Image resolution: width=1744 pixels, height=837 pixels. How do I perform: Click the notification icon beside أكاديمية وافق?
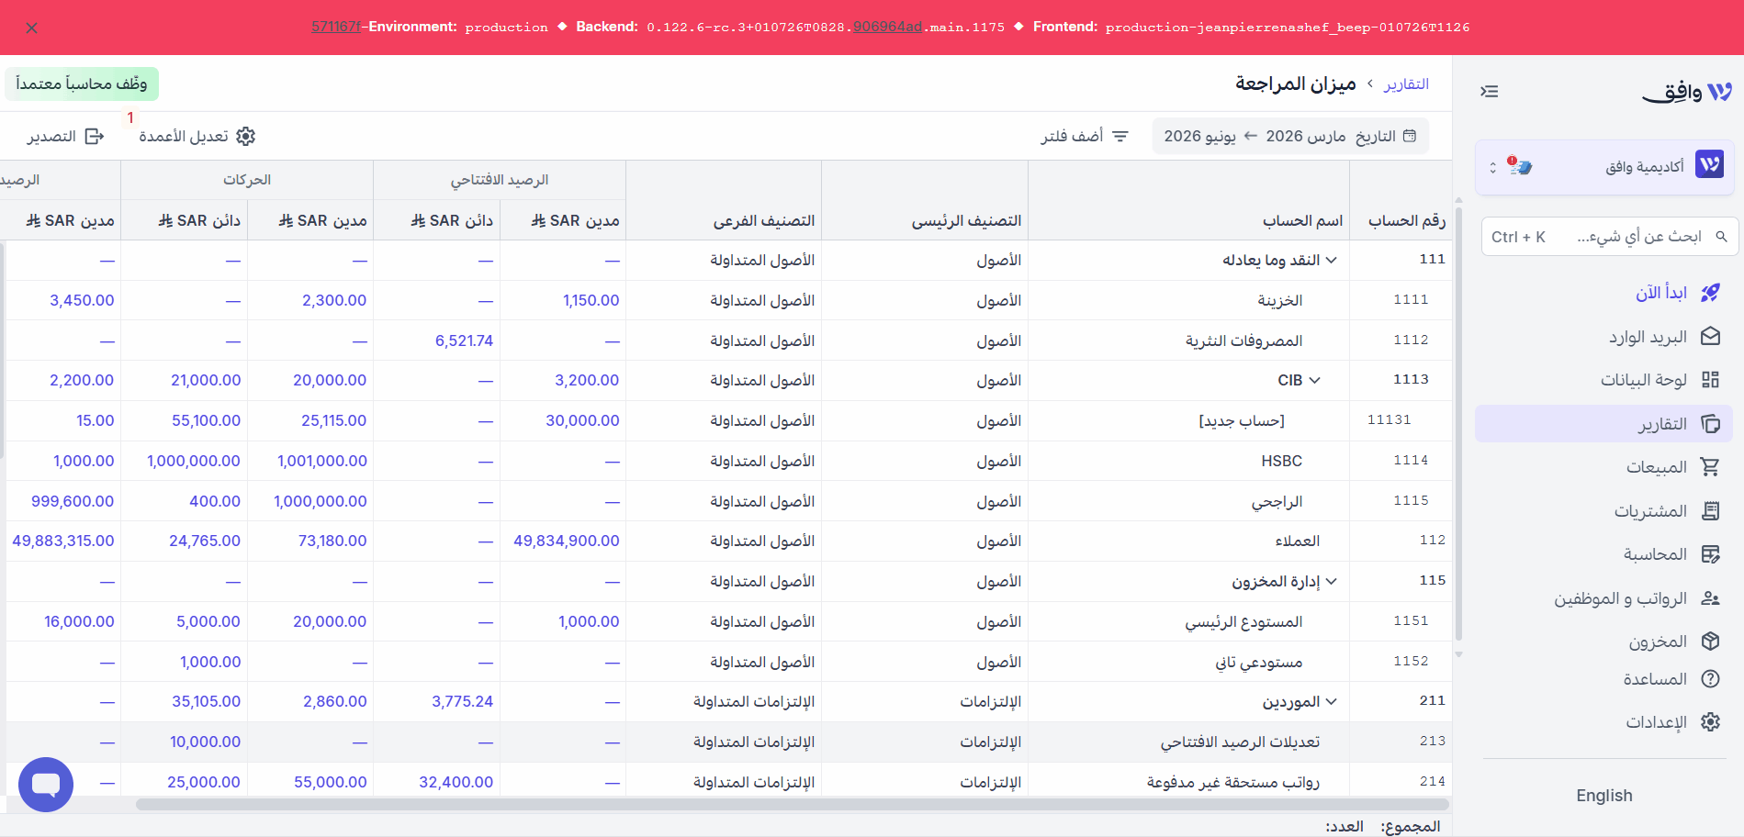pos(1519,166)
